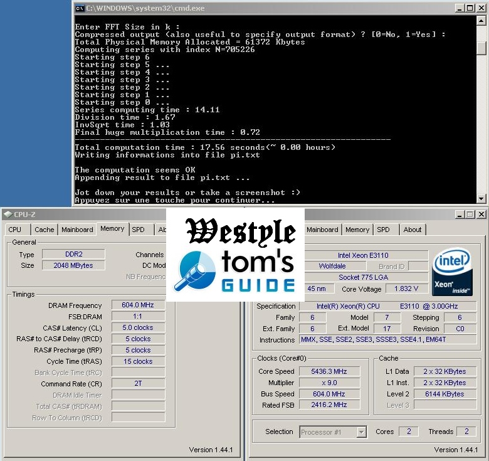
Task: Click the Threads count field
Action: [466, 432]
